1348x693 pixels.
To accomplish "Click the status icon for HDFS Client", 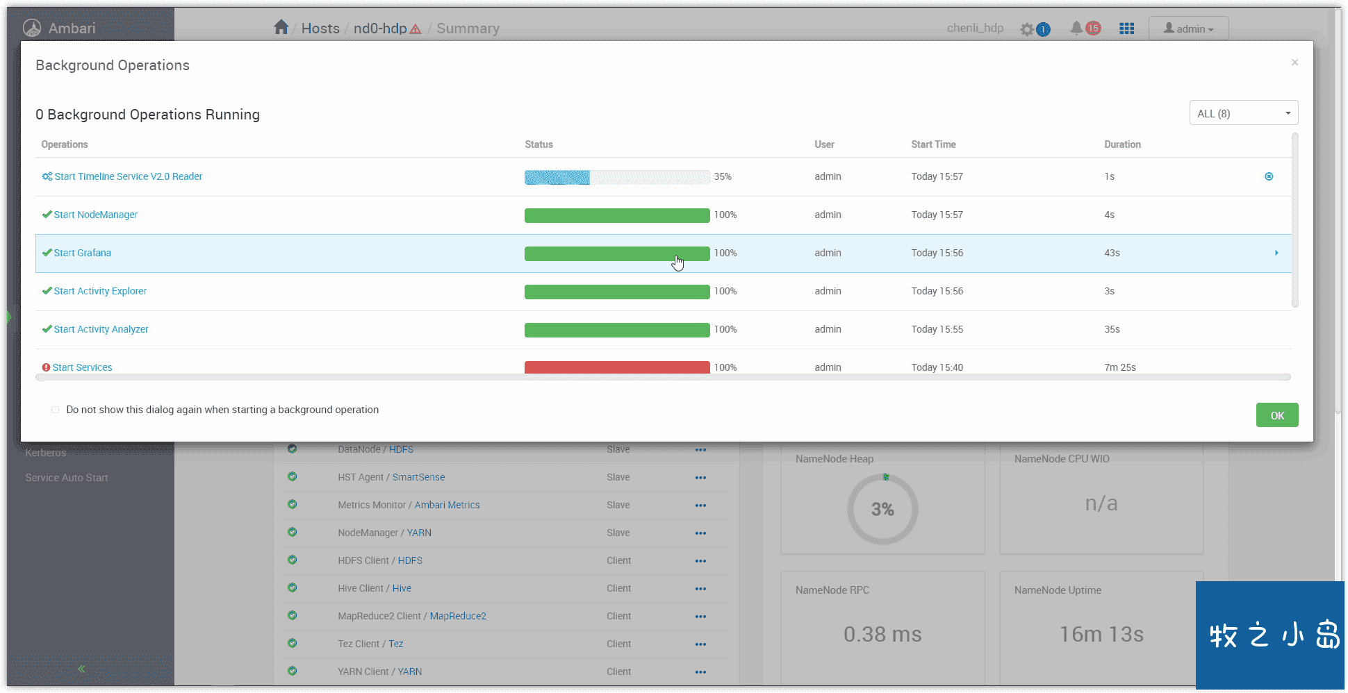I will tap(293, 560).
